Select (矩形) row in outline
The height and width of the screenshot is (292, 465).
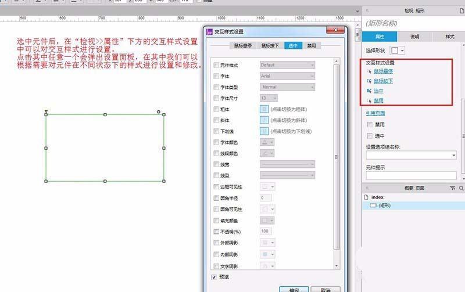click(413, 206)
